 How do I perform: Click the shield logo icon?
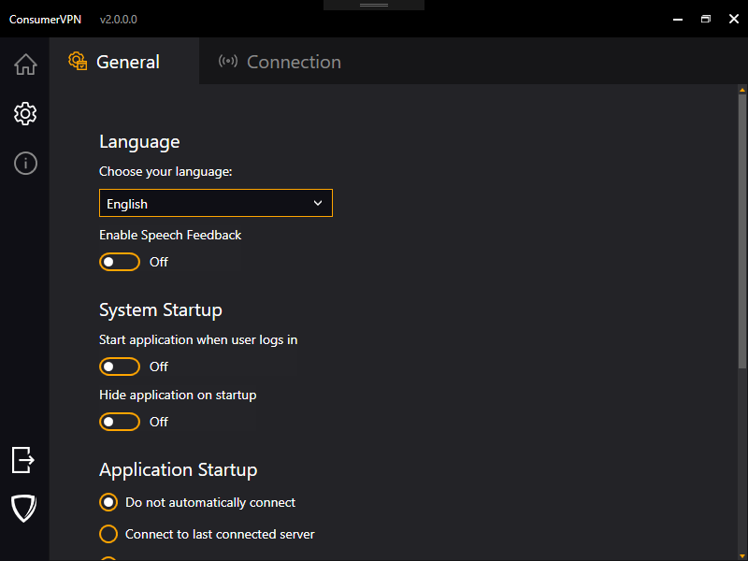(x=23, y=508)
